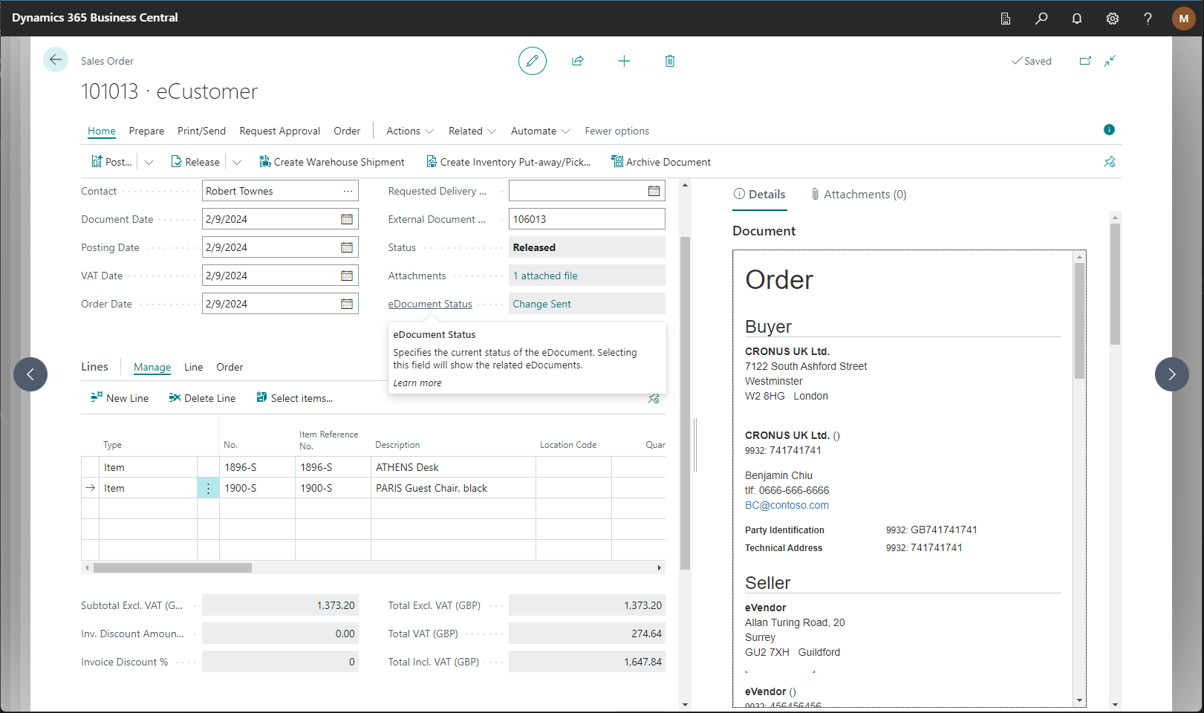This screenshot has height=713, width=1204.
Task: Open the dropdown arrow beside Release
Action: click(237, 162)
